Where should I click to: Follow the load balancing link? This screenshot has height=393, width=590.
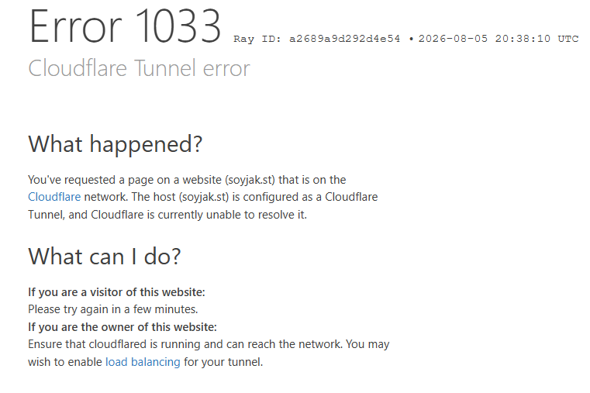tap(143, 362)
